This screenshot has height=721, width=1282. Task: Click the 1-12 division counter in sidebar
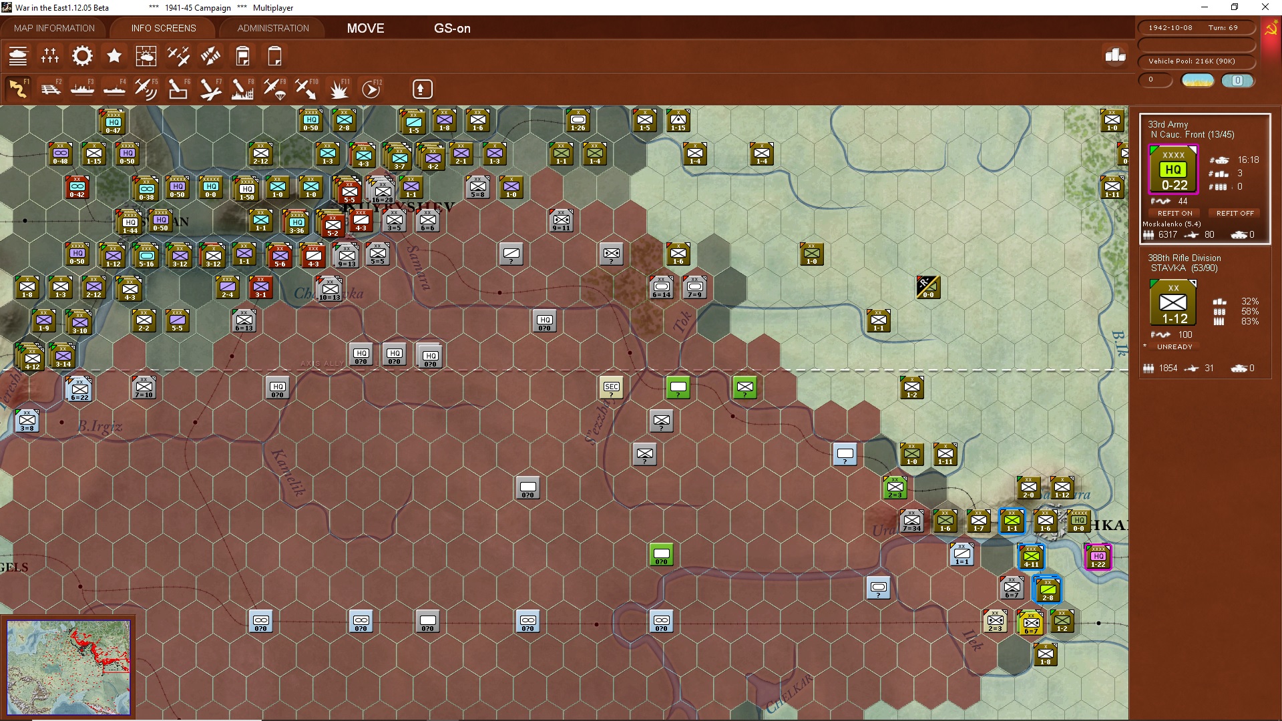coord(1174,302)
